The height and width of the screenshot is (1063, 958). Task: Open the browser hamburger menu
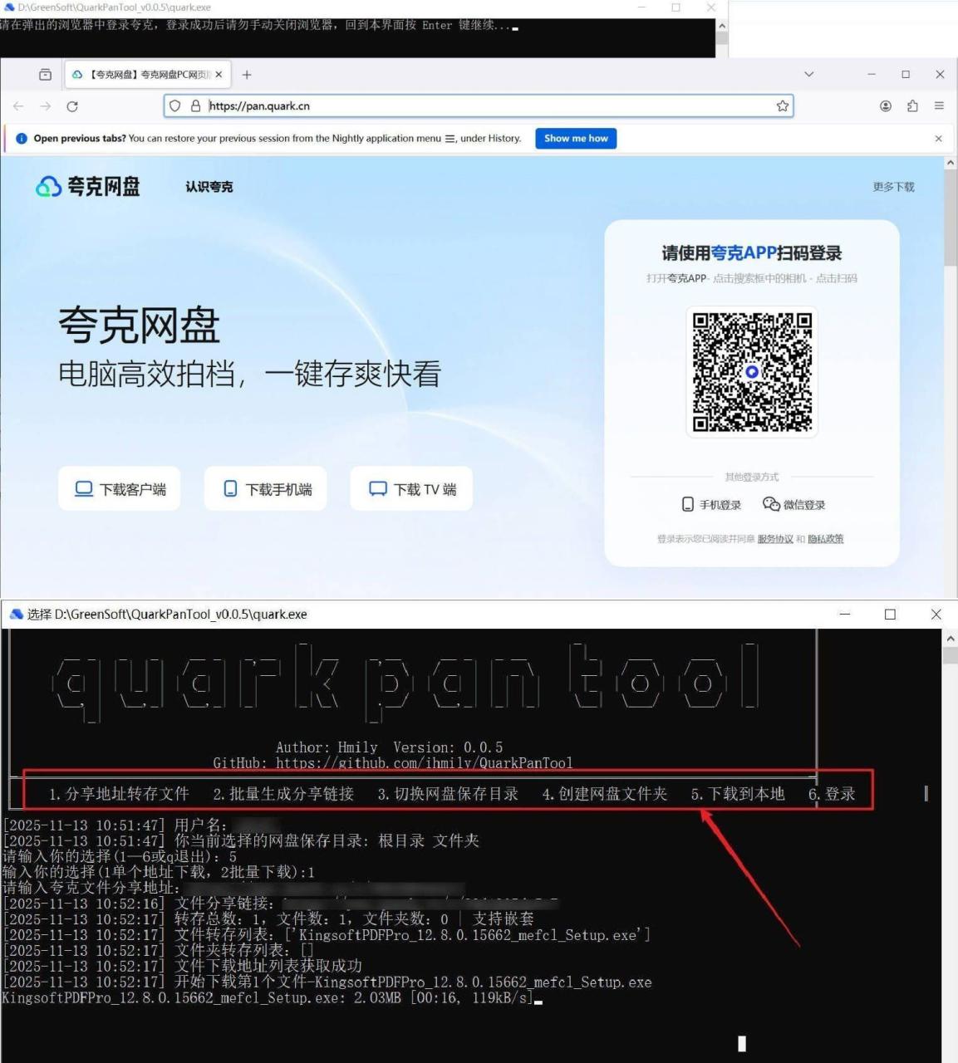(940, 105)
